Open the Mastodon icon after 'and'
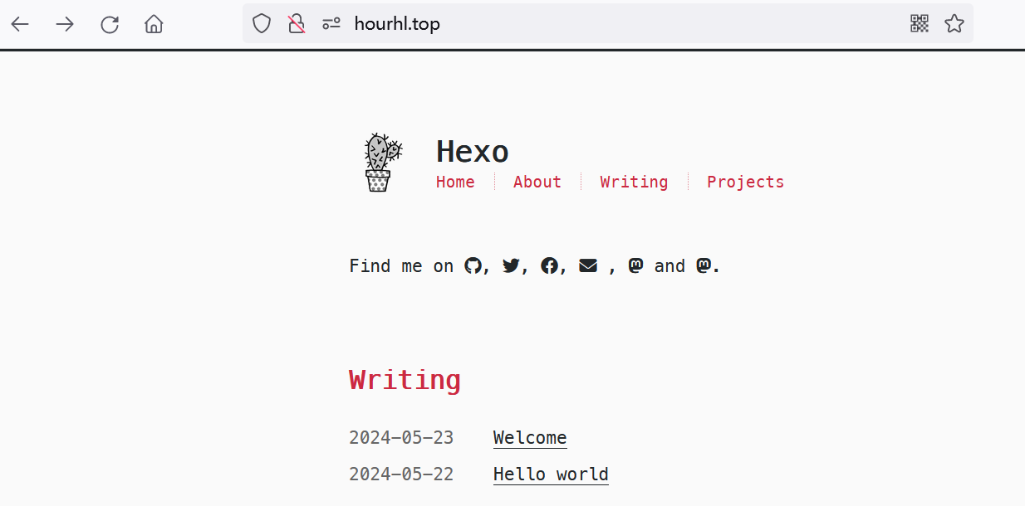This screenshot has height=506, width=1025. [704, 265]
